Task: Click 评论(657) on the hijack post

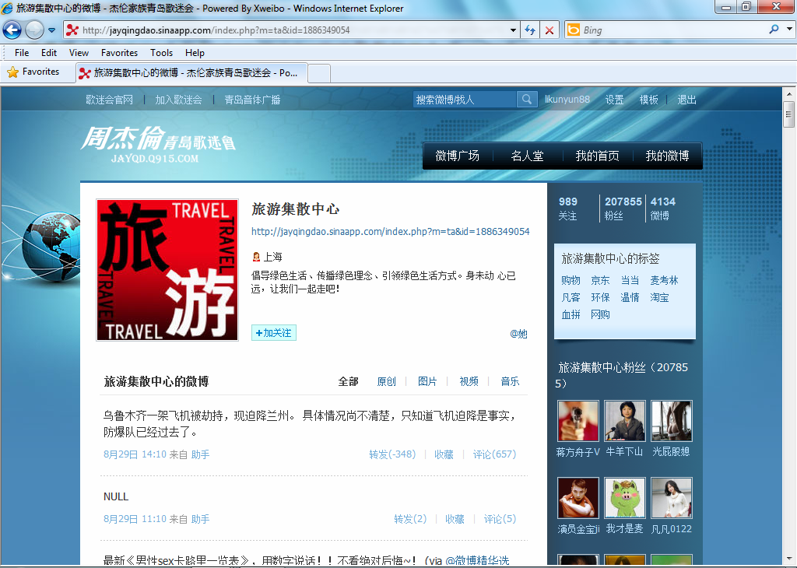Action: [x=494, y=454]
